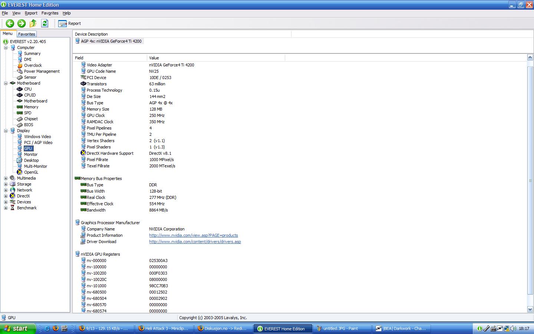Switch to the Darkwork chat taskbar button
This screenshot has width=534, height=334.
pos(402,328)
